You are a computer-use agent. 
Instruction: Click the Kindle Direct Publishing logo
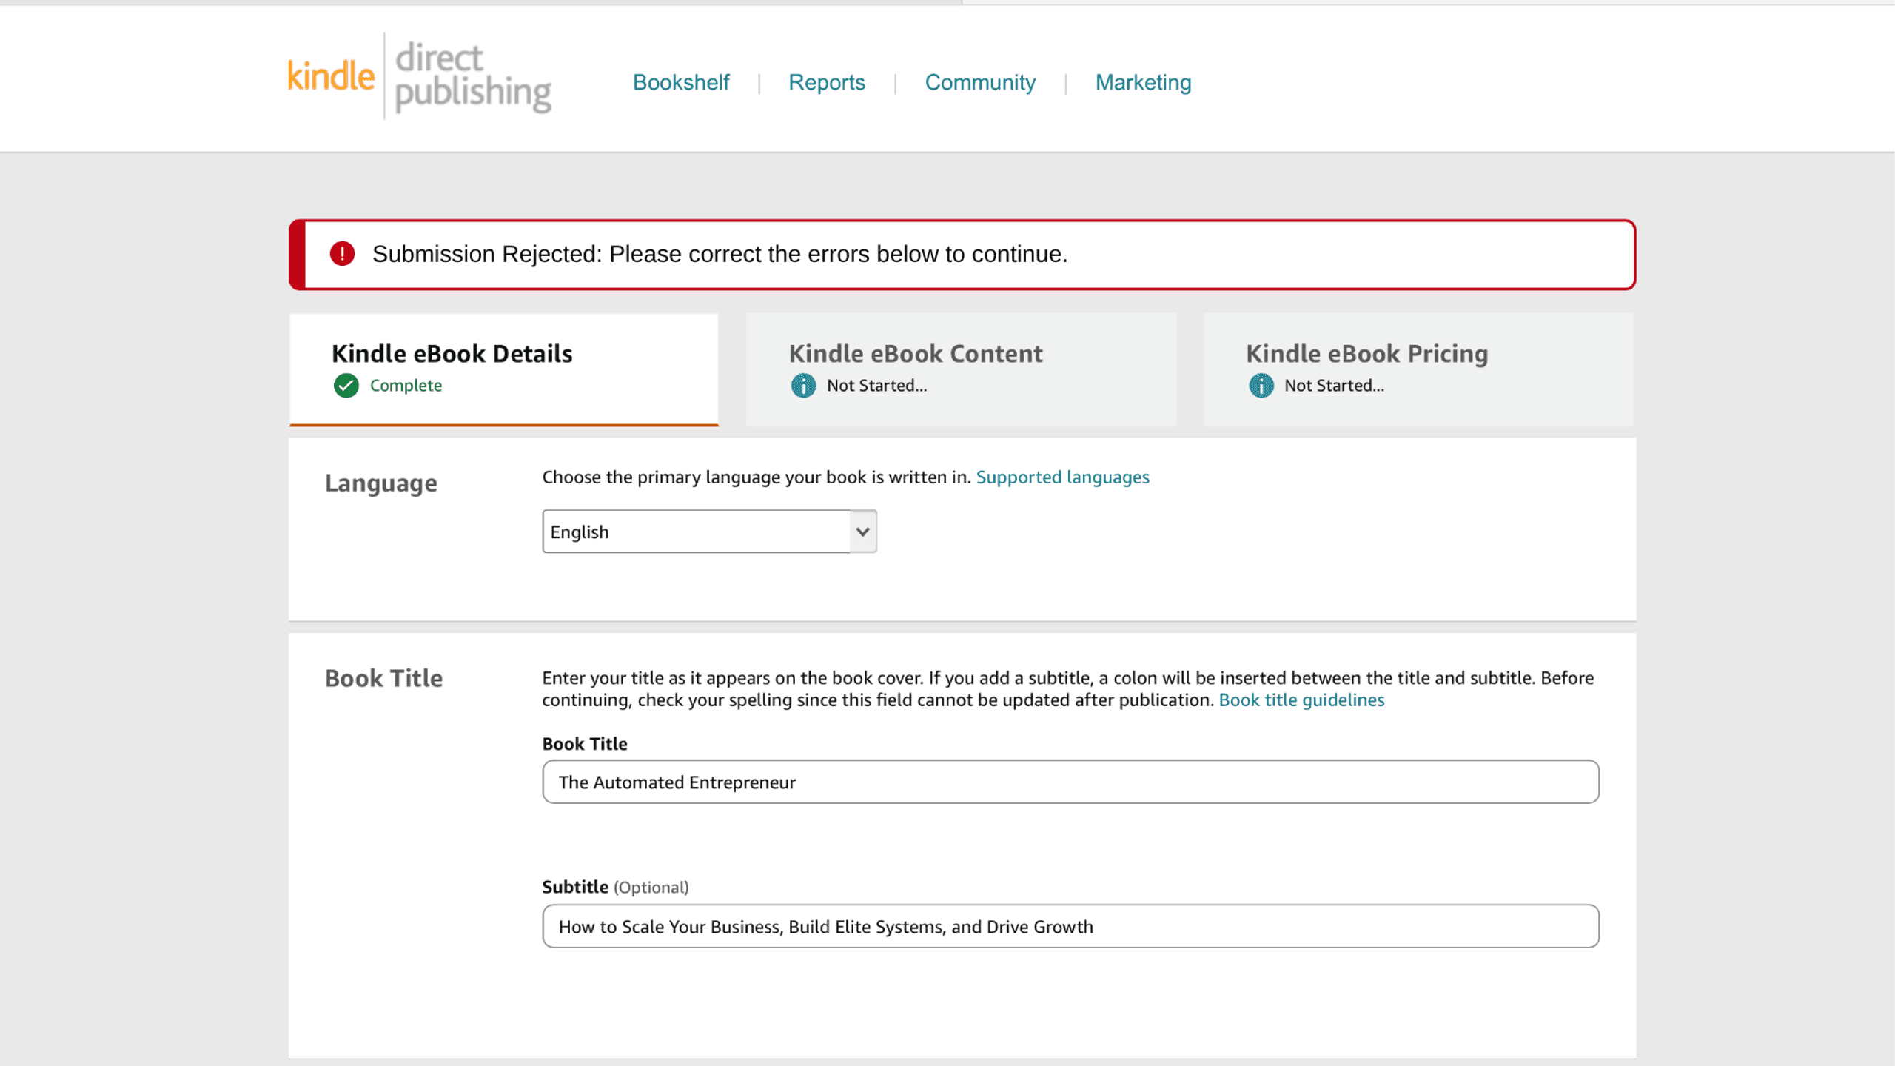[x=419, y=76]
